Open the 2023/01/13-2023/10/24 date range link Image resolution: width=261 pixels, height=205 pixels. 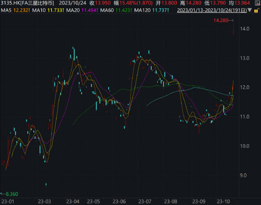click(212, 10)
